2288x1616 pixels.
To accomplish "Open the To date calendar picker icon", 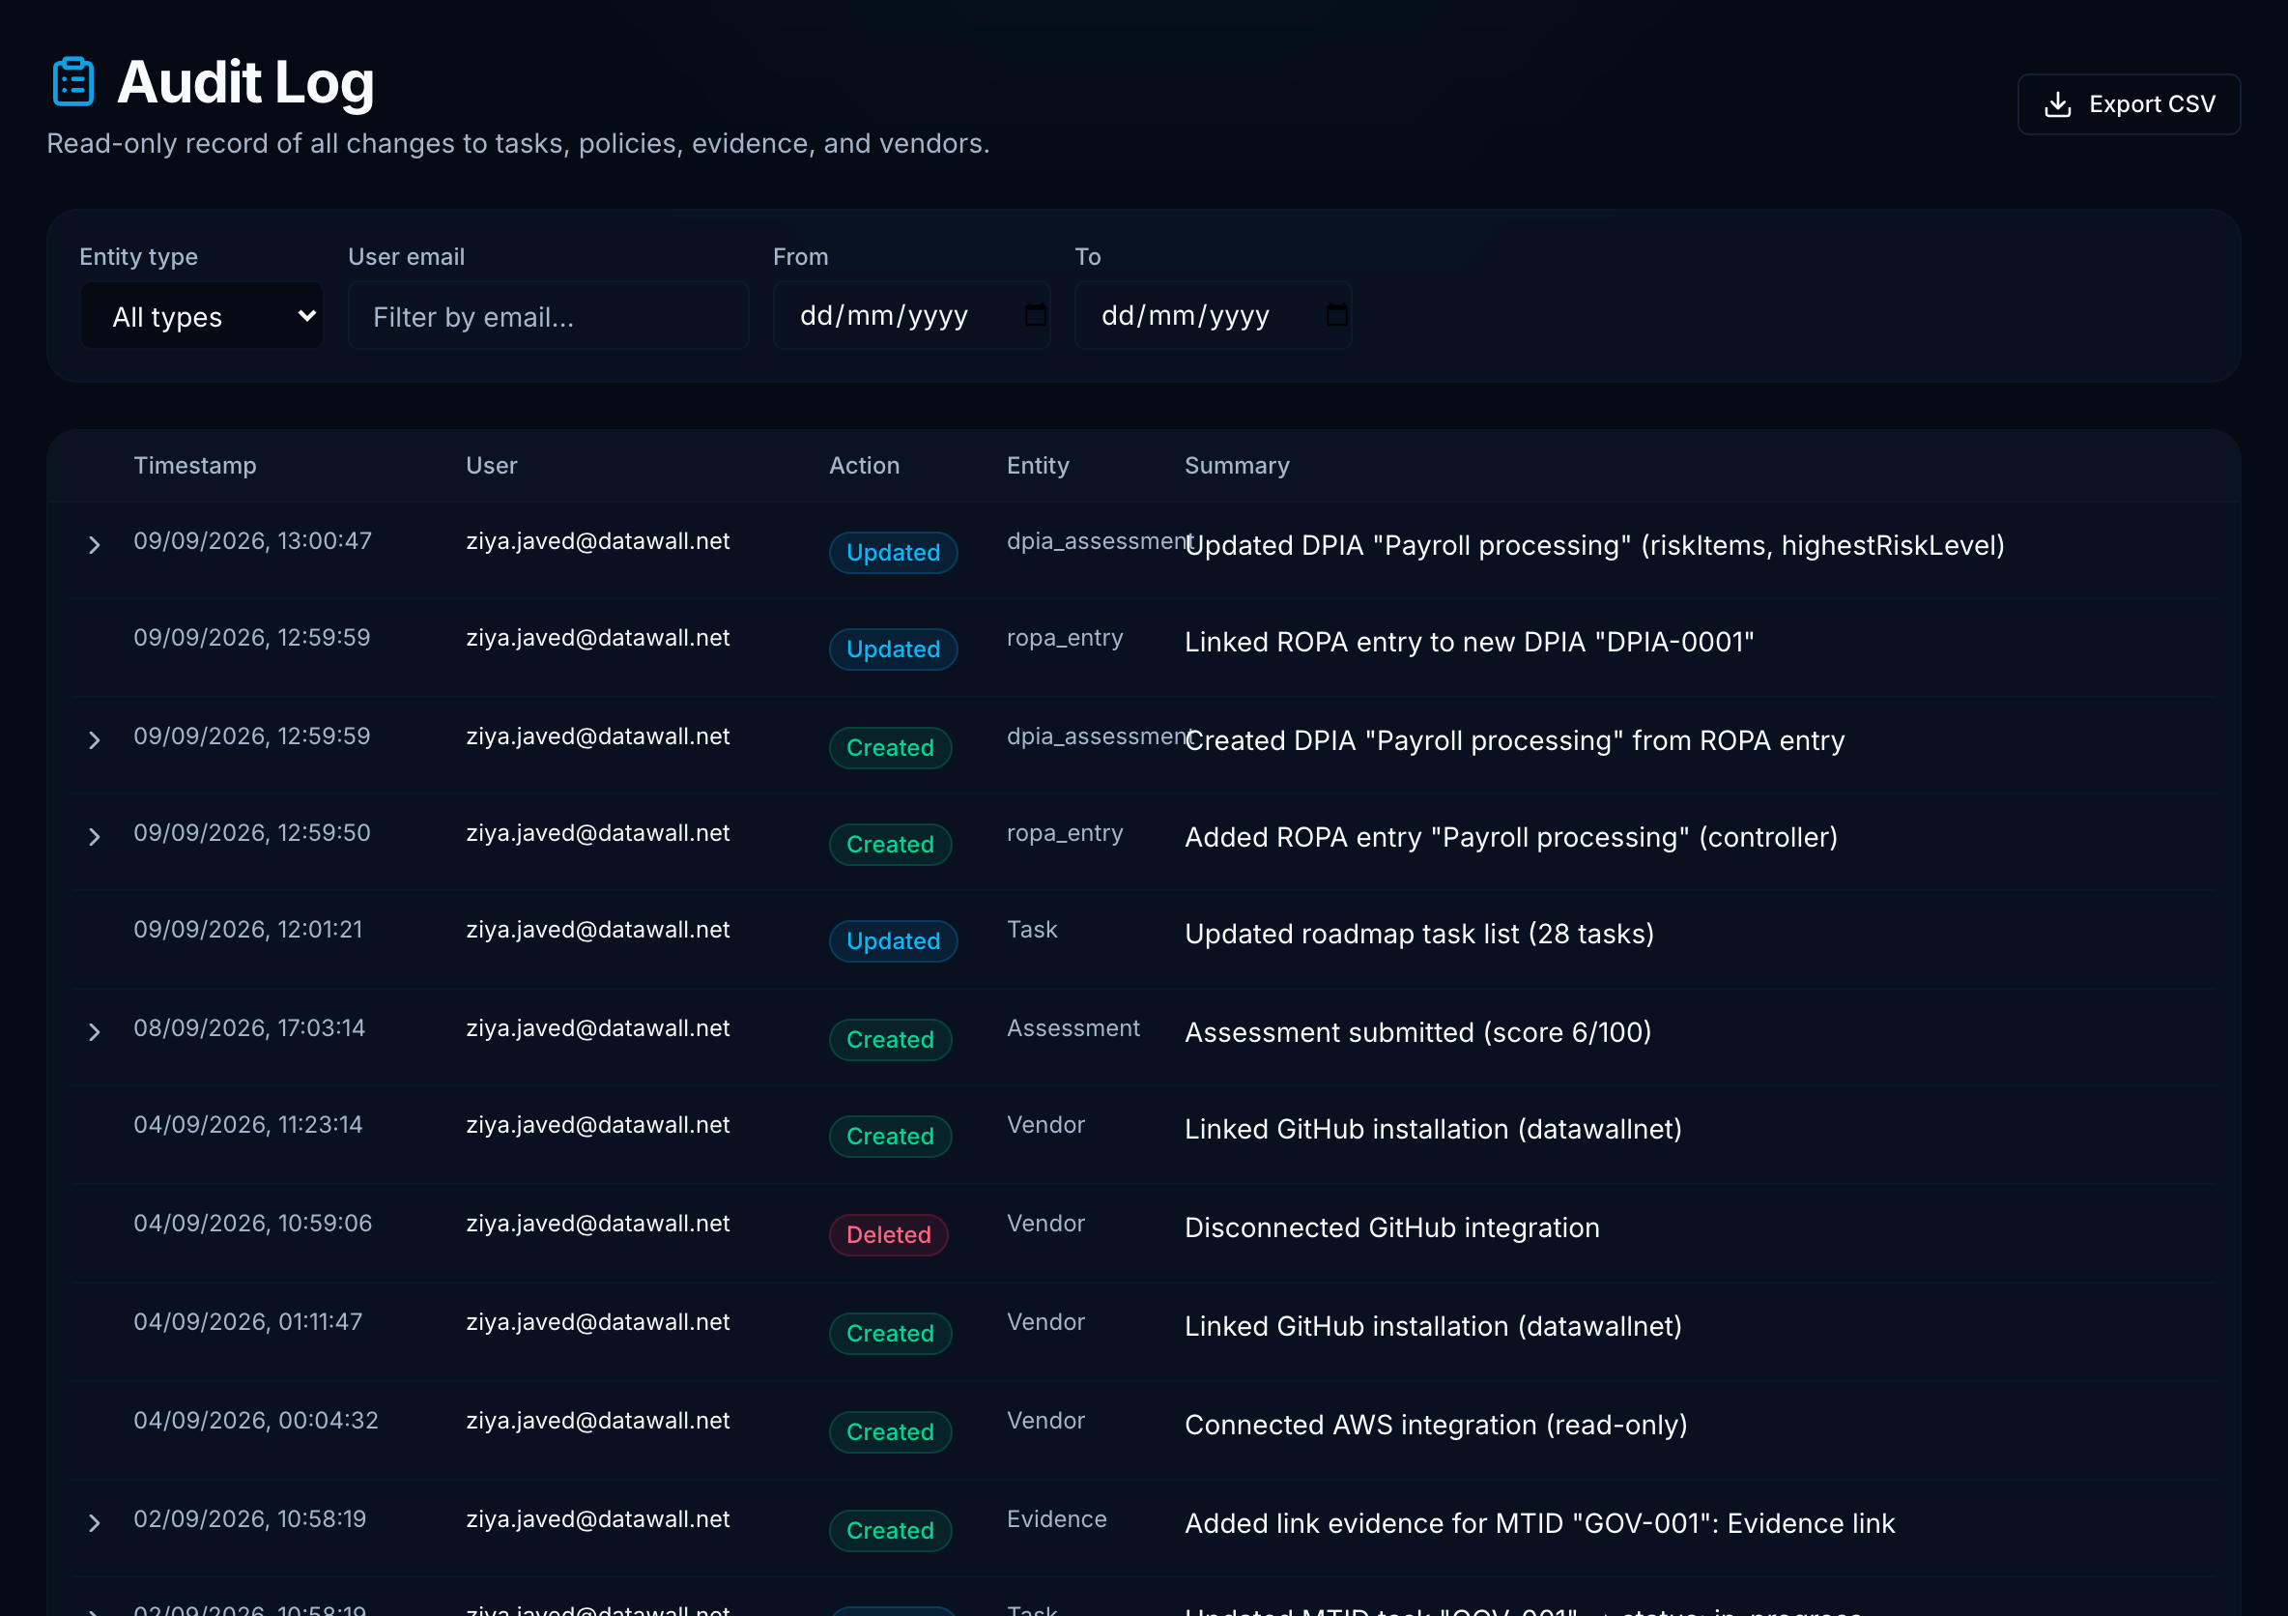I will pos(1336,316).
